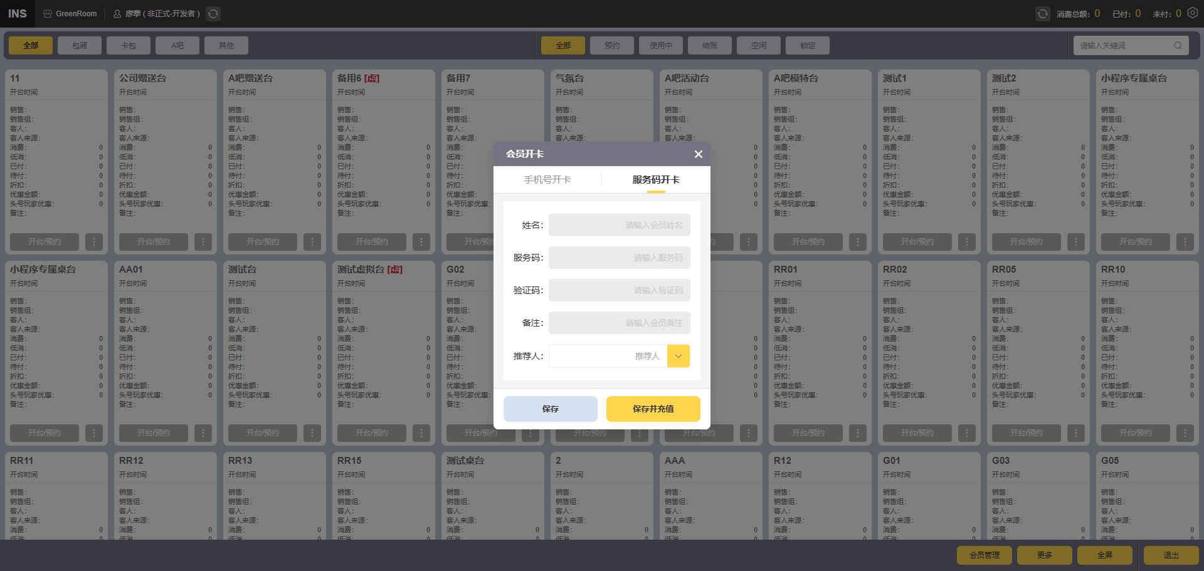Focus the 验证码 input field
The image size is (1204, 571).
coord(620,290)
